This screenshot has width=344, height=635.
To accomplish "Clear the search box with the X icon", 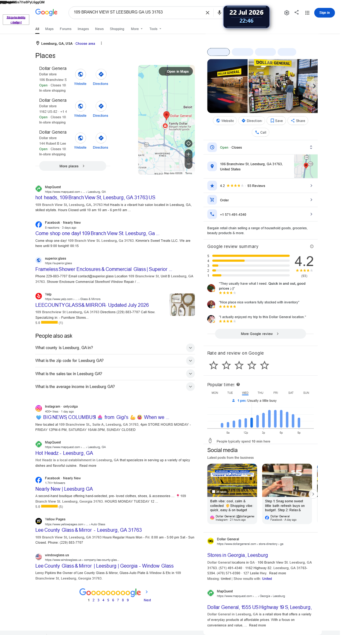I will tap(208, 13).
